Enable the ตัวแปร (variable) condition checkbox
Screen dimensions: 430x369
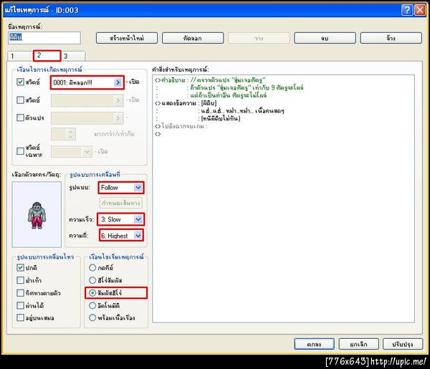click(20, 118)
